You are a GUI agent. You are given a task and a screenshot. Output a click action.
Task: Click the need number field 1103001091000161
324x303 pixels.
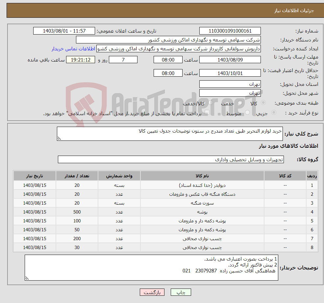[230, 31]
